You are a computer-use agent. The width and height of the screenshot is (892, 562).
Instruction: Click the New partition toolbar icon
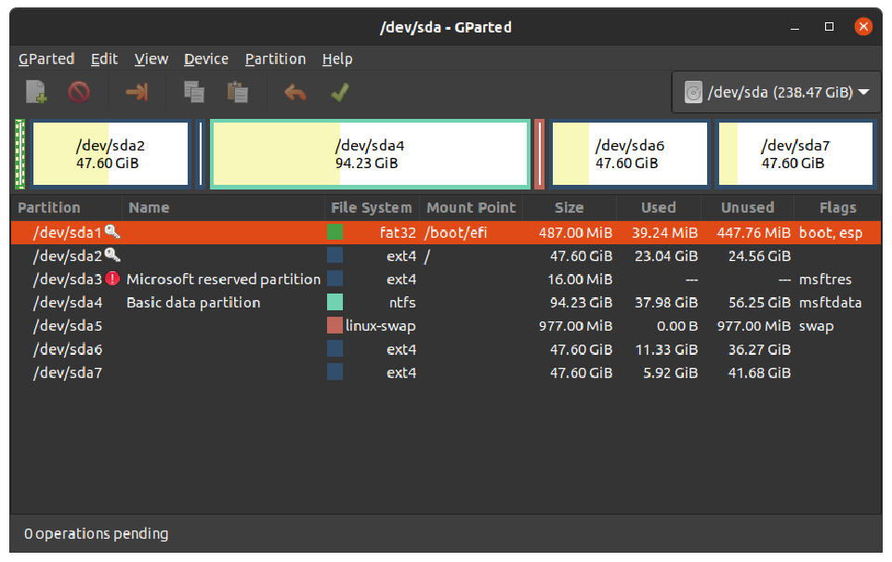(x=36, y=92)
